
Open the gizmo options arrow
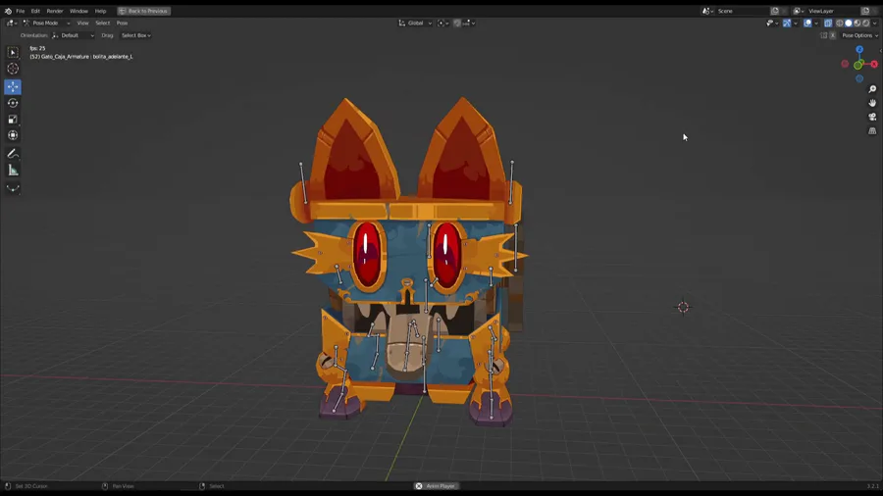[x=795, y=24]
